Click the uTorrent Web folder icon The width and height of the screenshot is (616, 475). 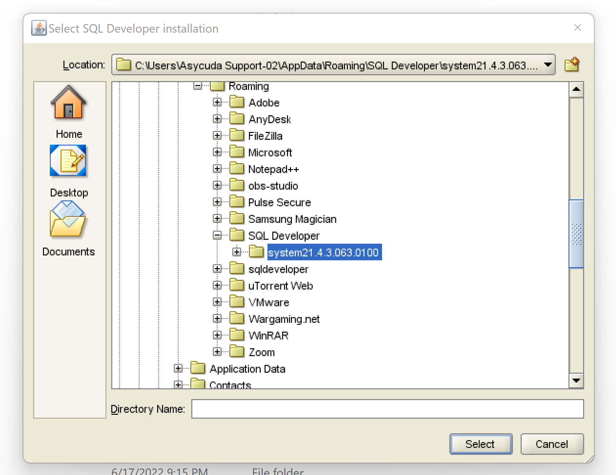pyautogui.click(x=237, y=285)
